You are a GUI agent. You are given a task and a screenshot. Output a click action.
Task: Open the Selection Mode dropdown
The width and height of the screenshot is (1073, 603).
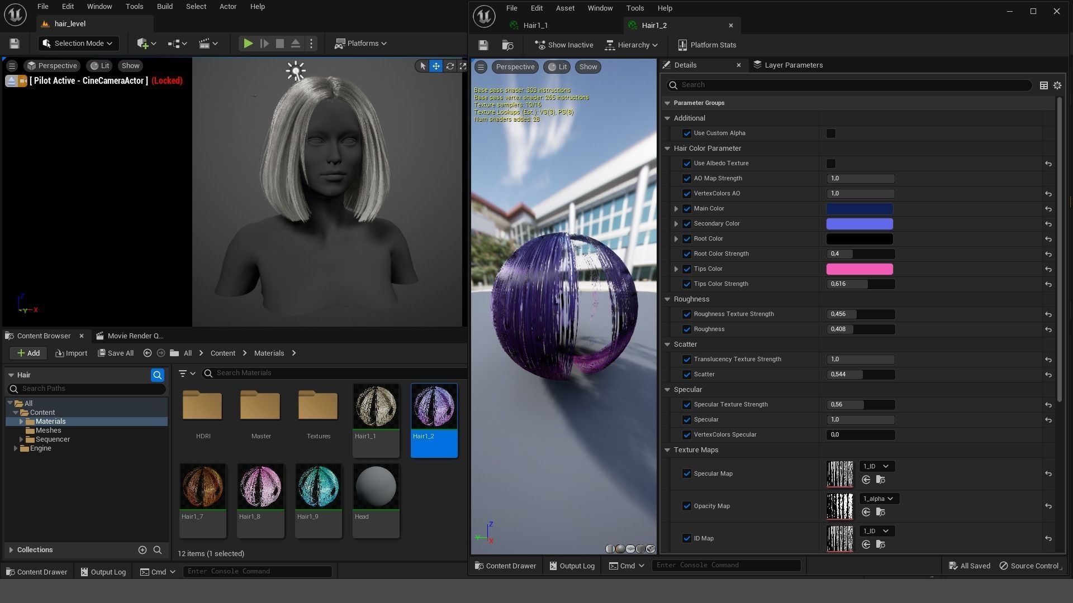[x=78, y=44]
